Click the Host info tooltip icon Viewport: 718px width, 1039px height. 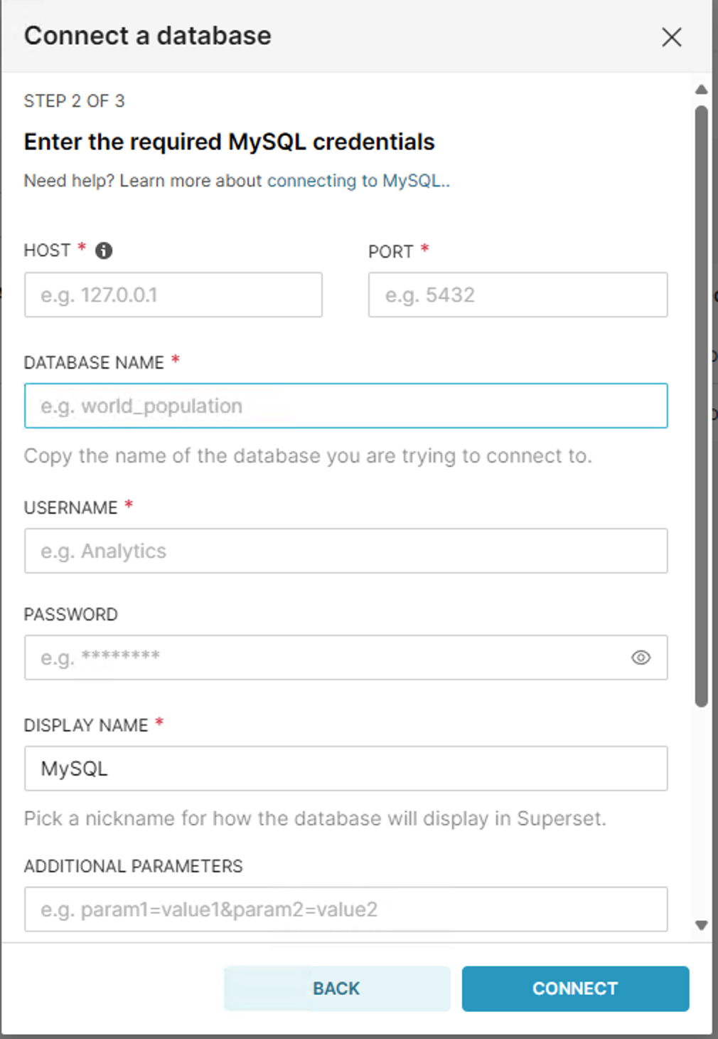click(104, 250)
